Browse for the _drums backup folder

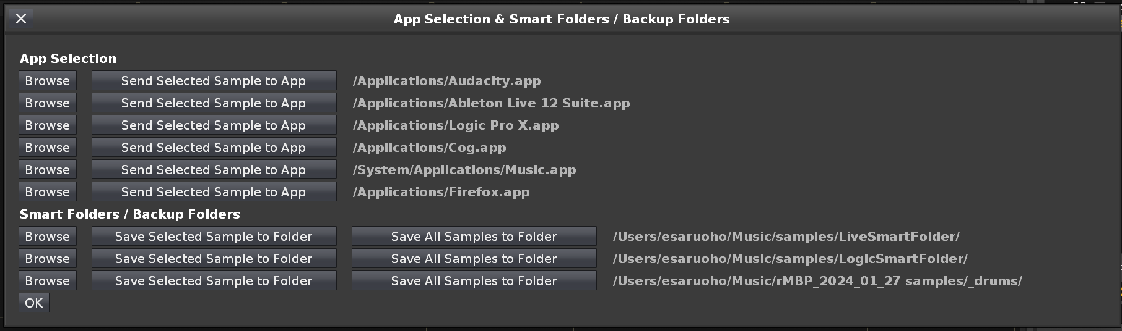pyautogui.click(x=48, y=281)
